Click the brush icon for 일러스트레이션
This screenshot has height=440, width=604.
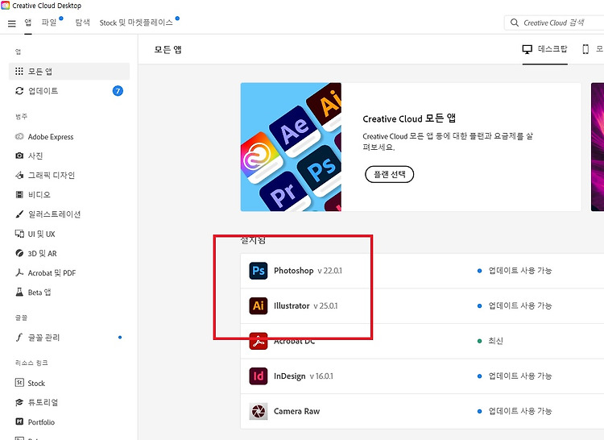(x=19, y=214)
